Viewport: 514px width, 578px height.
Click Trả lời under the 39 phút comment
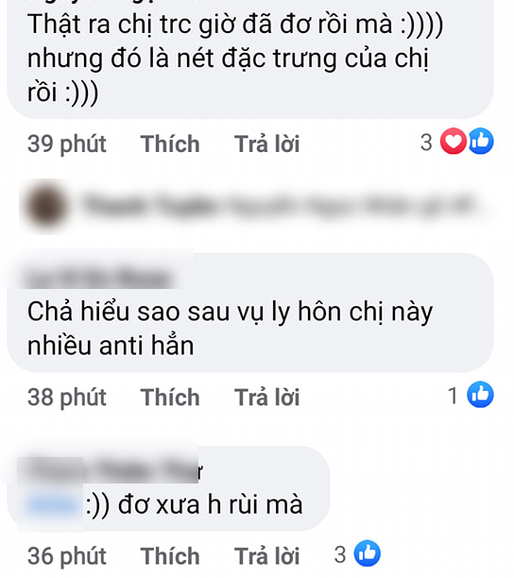267,144
